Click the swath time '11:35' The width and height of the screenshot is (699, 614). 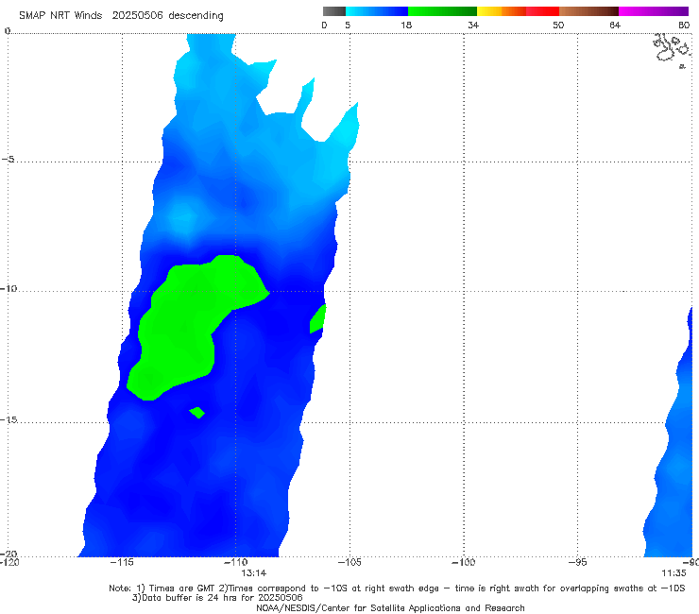point(673,573)
